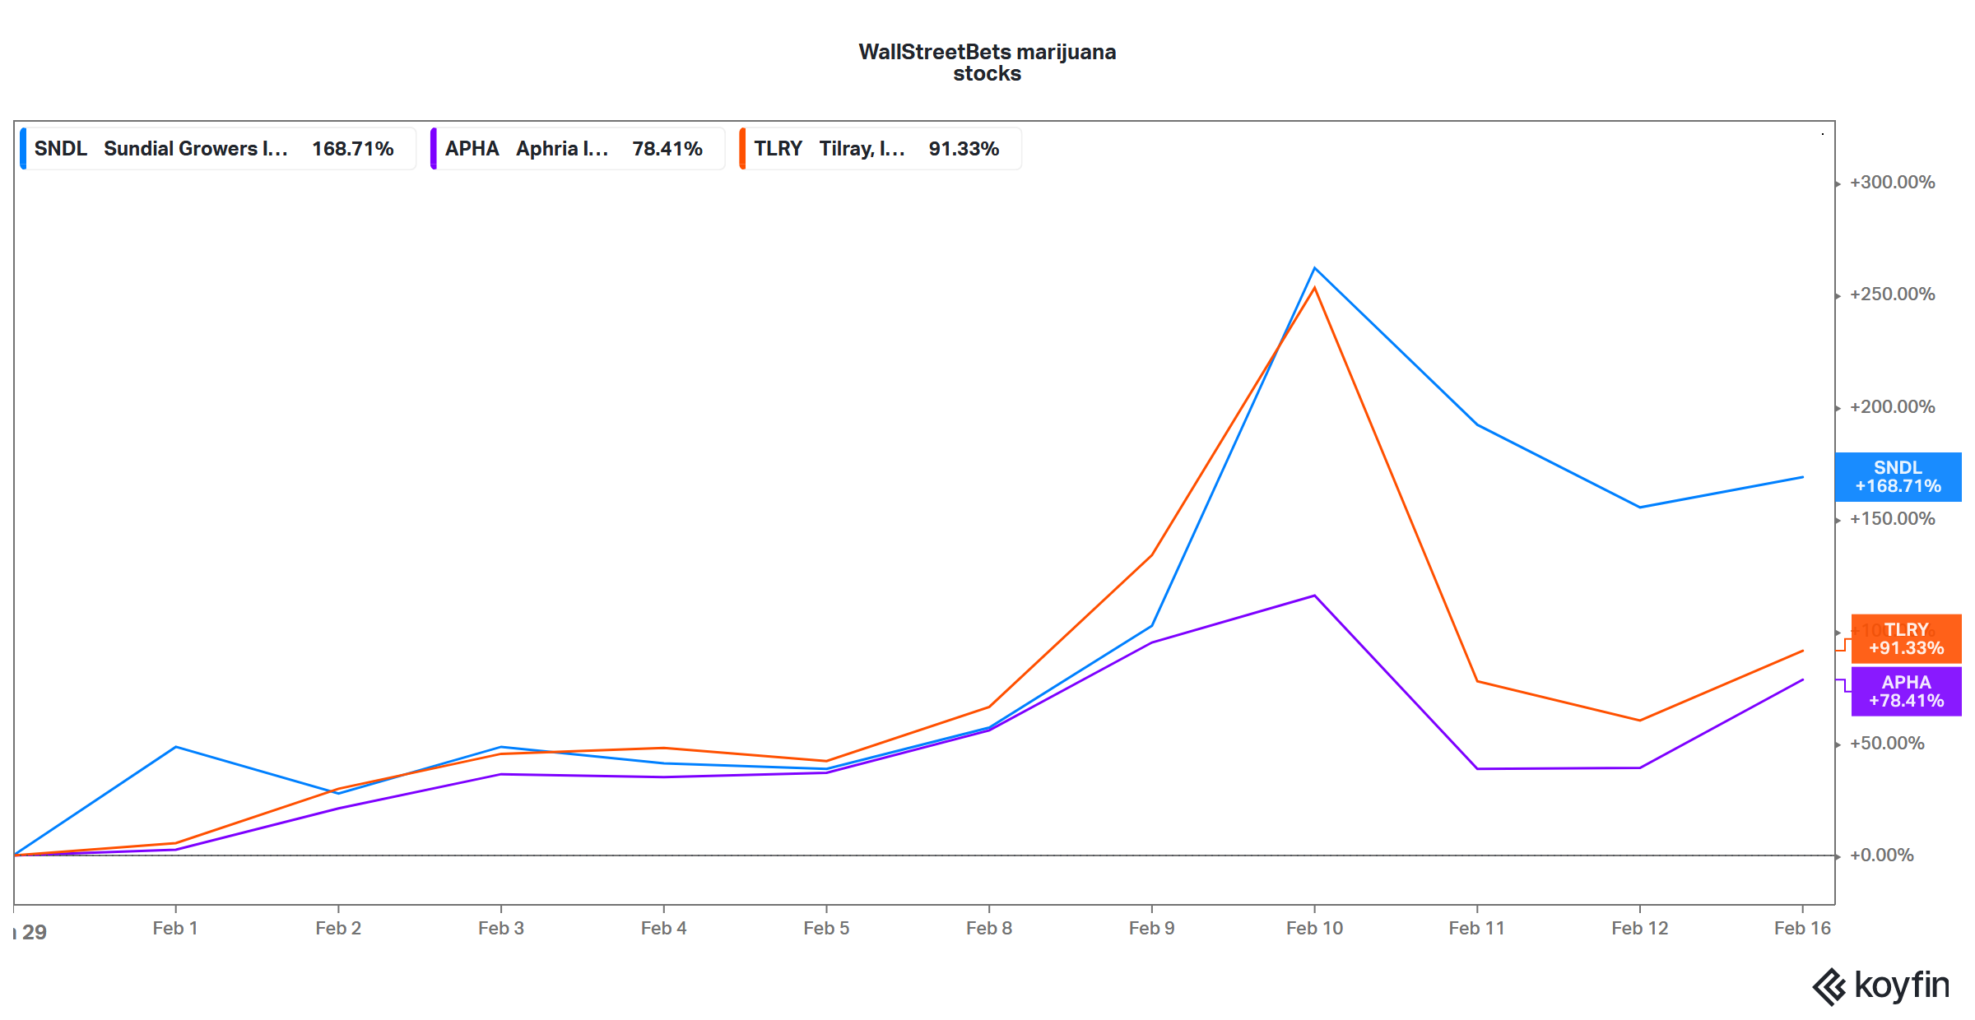This screenshot has width=1975, height=1020.
Task: Select the SNDL Sundial Growers legend chip
Action: coord(218,149)
